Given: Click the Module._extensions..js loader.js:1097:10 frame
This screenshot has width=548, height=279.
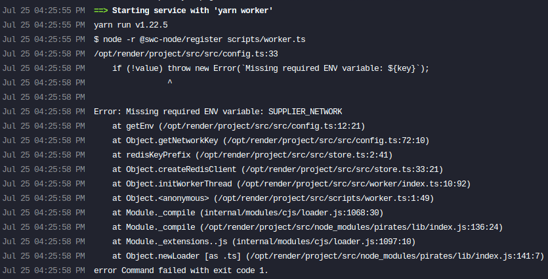Looking at the screenshot, I should (264, 242).
